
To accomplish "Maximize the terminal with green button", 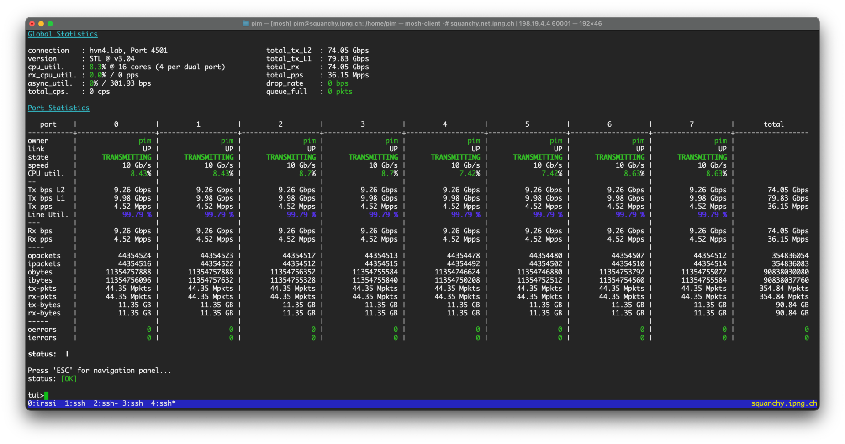I will point(50,24).
